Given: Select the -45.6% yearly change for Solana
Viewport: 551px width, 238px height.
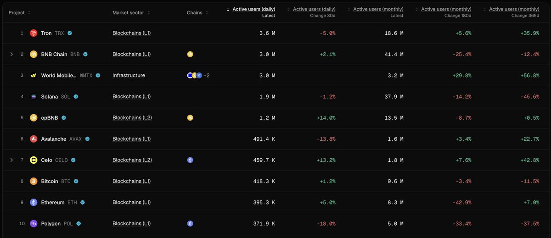Looking at the screenshot, I should pyautogui.click(x=529, y=96).
